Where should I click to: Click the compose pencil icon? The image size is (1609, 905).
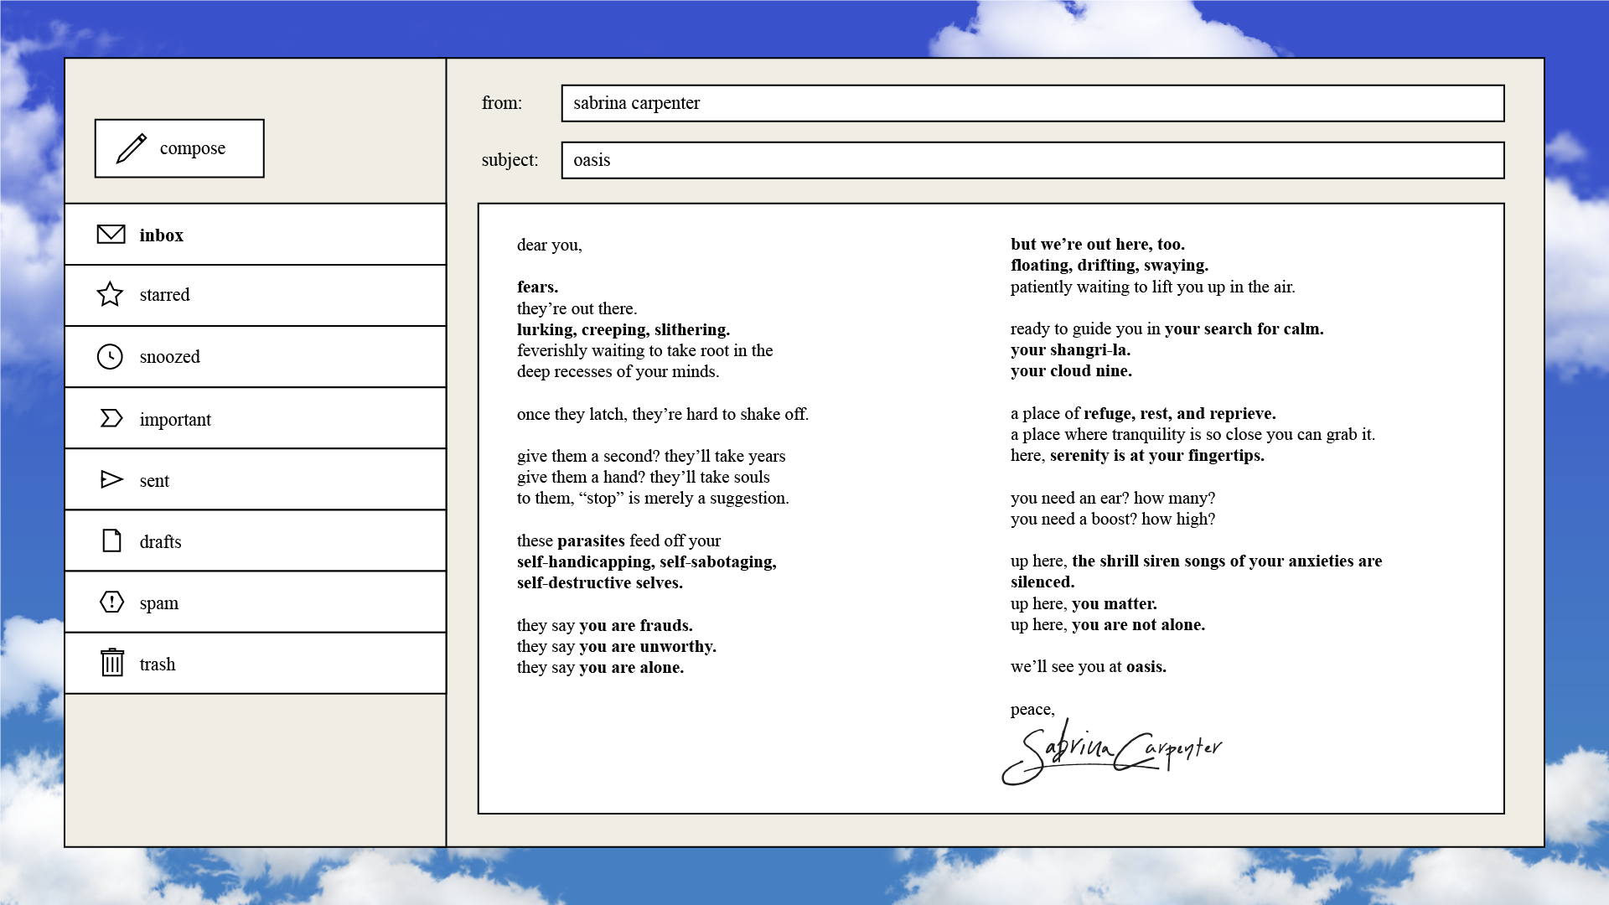click(132, 148)
